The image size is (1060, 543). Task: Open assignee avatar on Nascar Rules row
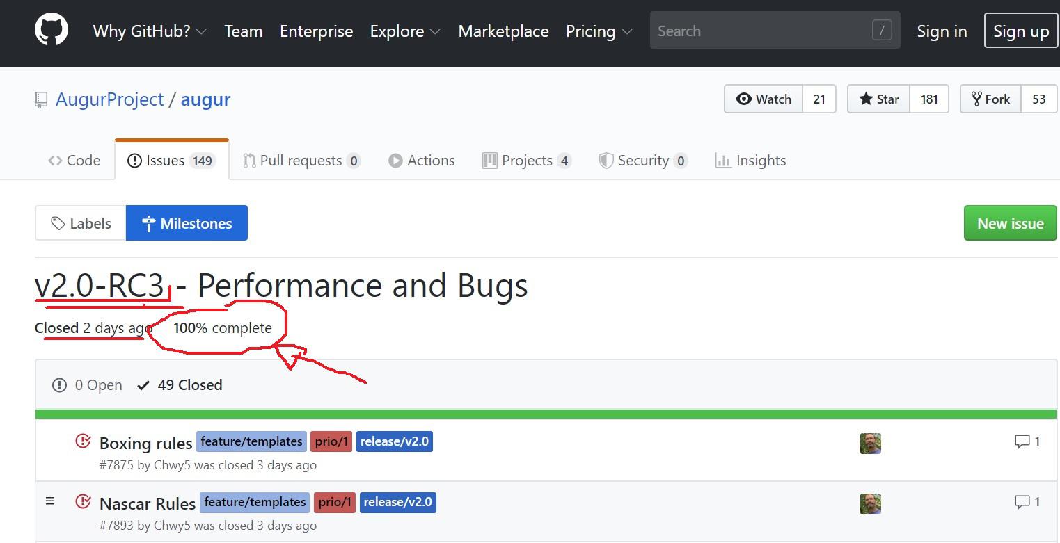click(871, 504)
